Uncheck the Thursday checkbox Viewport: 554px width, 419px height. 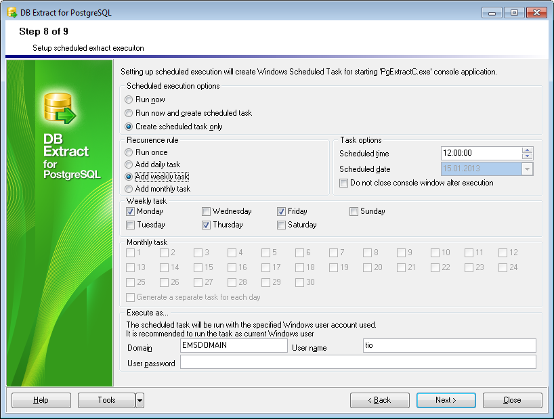[x=206, y=225]
